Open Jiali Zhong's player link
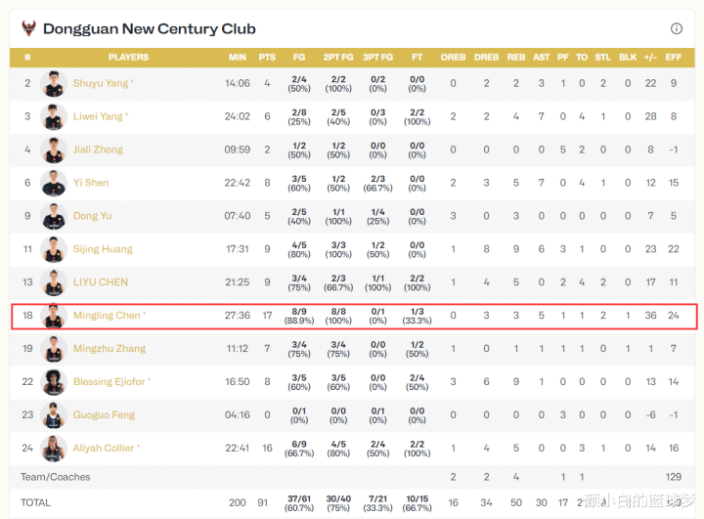Image resolution: width=704 pixels, height=519 pixels. (98, 150)
